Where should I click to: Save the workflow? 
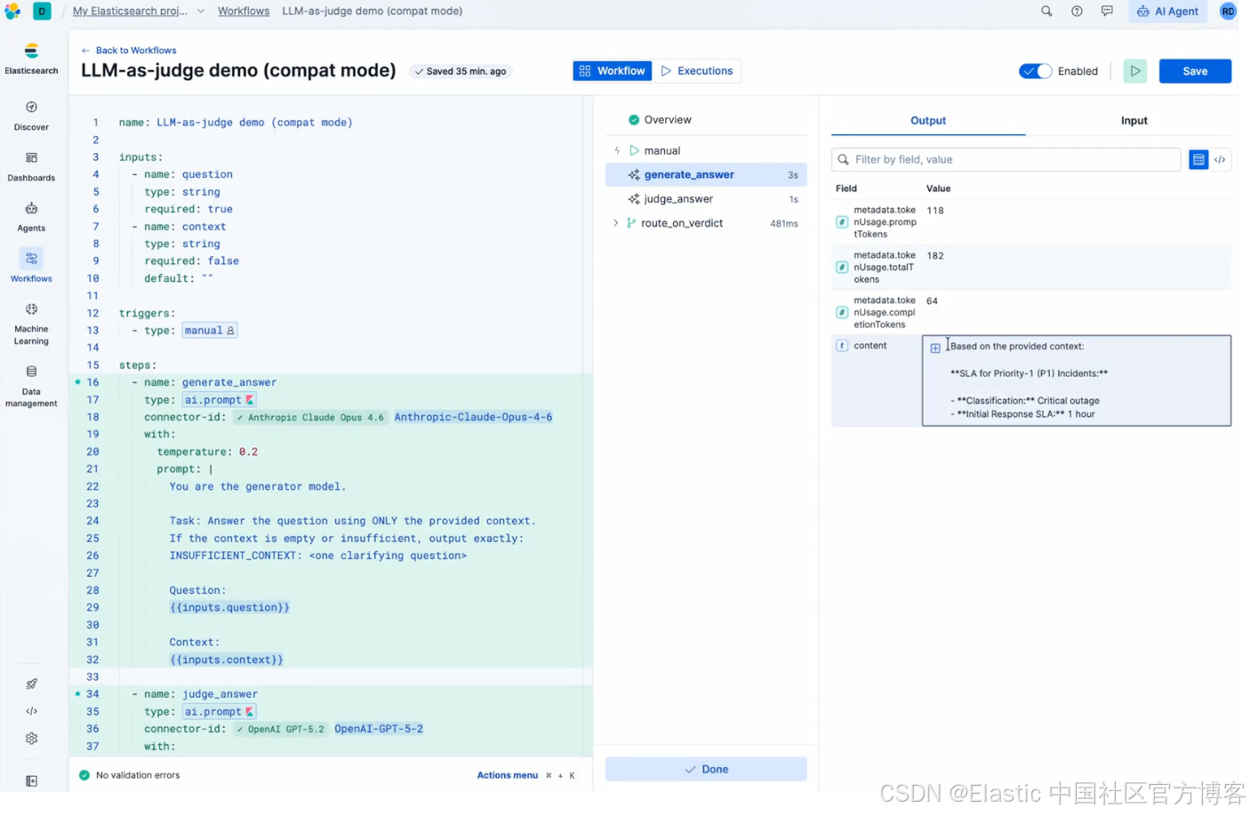point(1195,71)
